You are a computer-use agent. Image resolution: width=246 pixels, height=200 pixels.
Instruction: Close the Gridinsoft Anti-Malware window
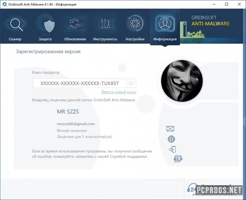click(239, 4)
